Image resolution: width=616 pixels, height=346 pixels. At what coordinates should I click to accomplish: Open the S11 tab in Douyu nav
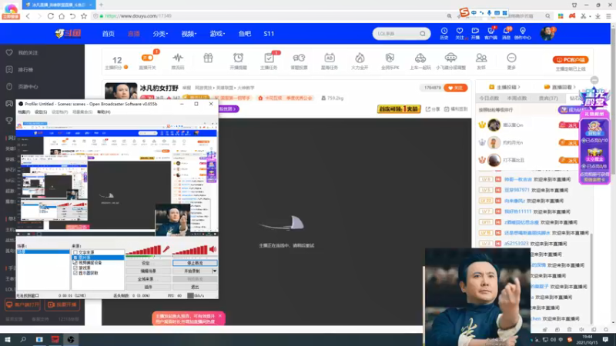(x=269, y=34)
